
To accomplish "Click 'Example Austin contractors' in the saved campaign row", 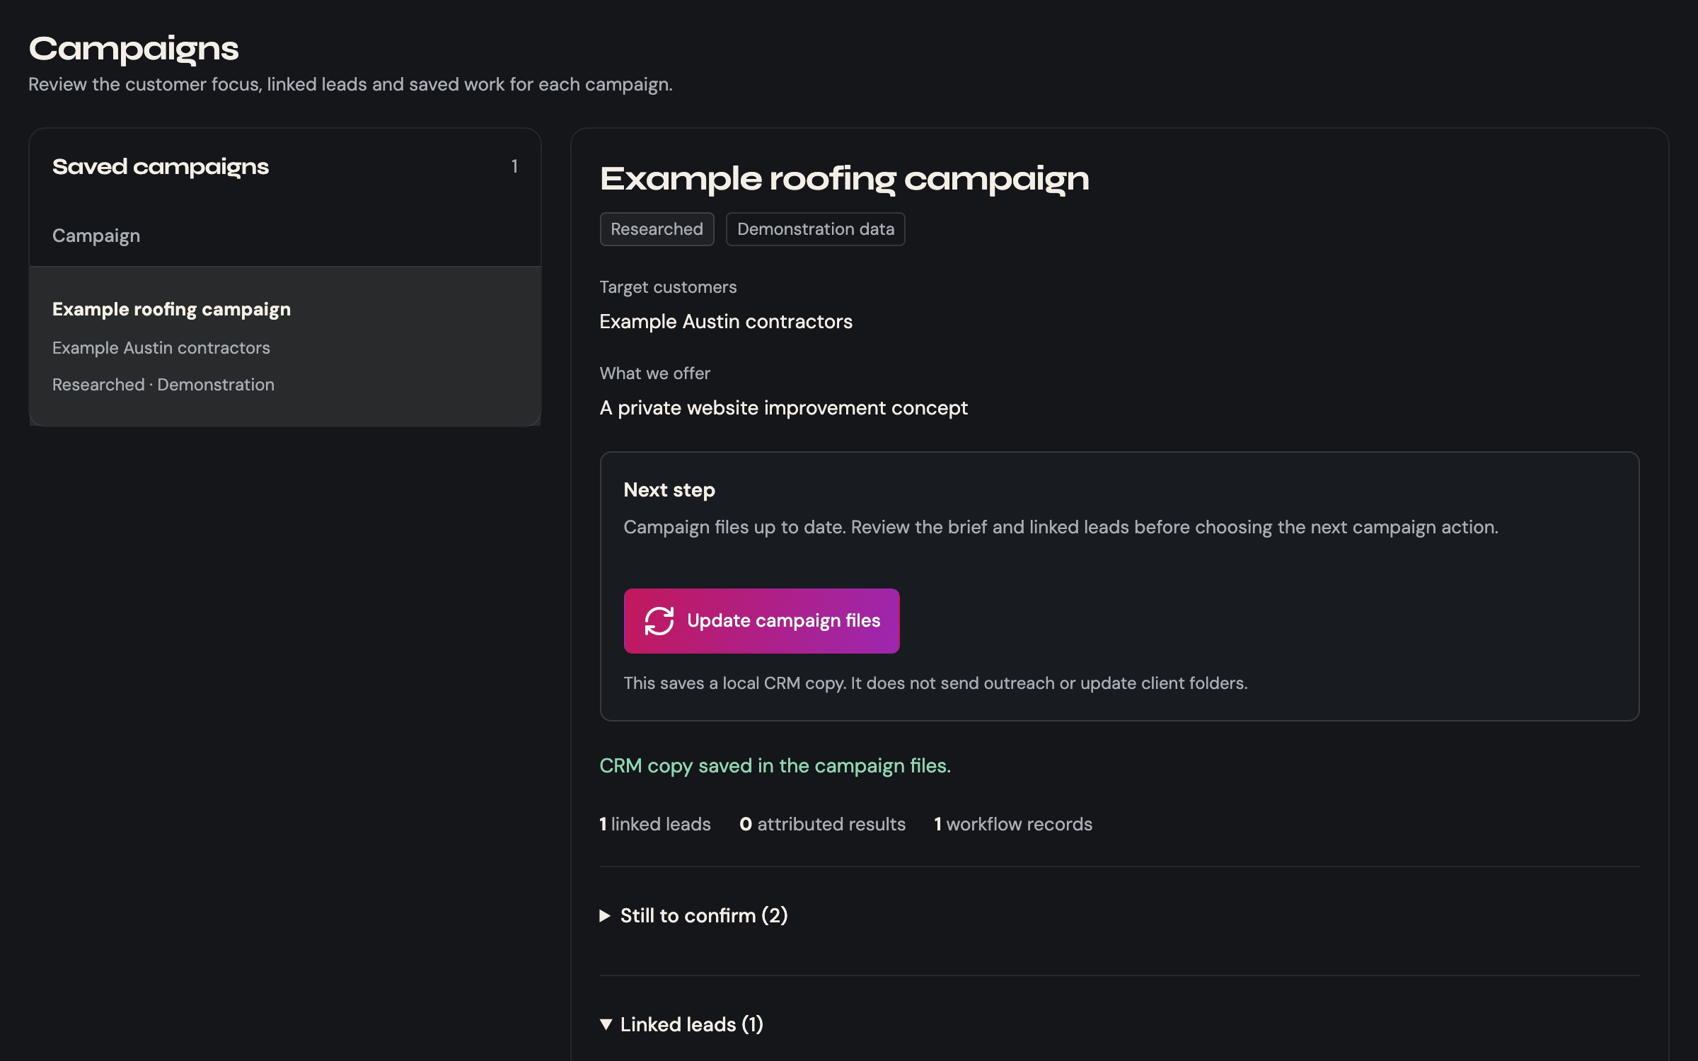I will click(161, 348).
